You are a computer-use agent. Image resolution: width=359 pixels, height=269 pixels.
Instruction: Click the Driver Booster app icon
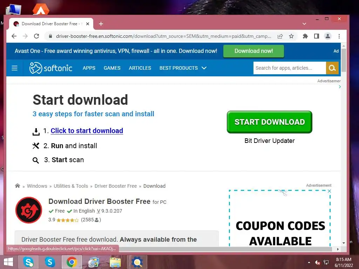pyautogui.click(x=29, y=210)
